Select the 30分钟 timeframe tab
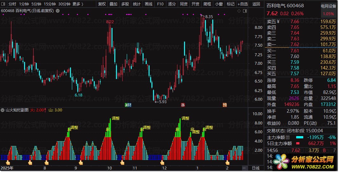 click(64, 4)
